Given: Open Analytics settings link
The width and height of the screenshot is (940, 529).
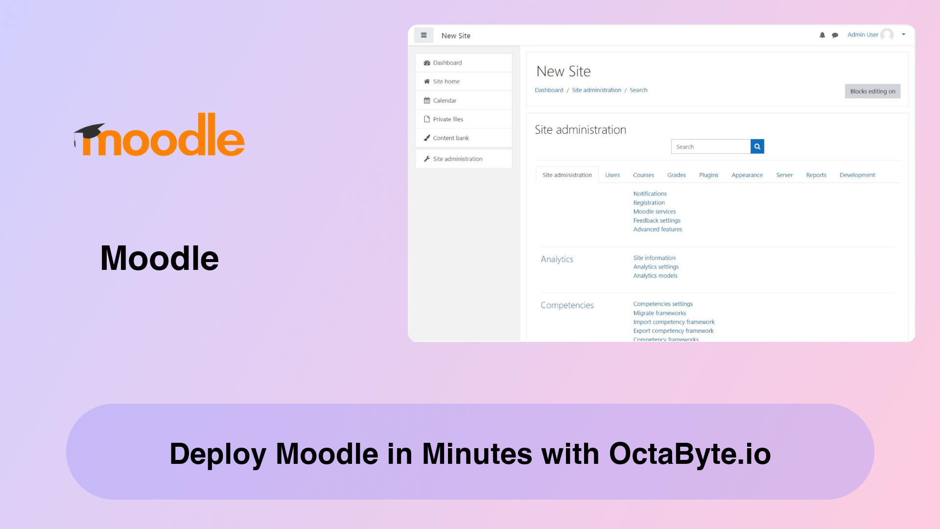Looking at the screenshot, I should (655, 267).
